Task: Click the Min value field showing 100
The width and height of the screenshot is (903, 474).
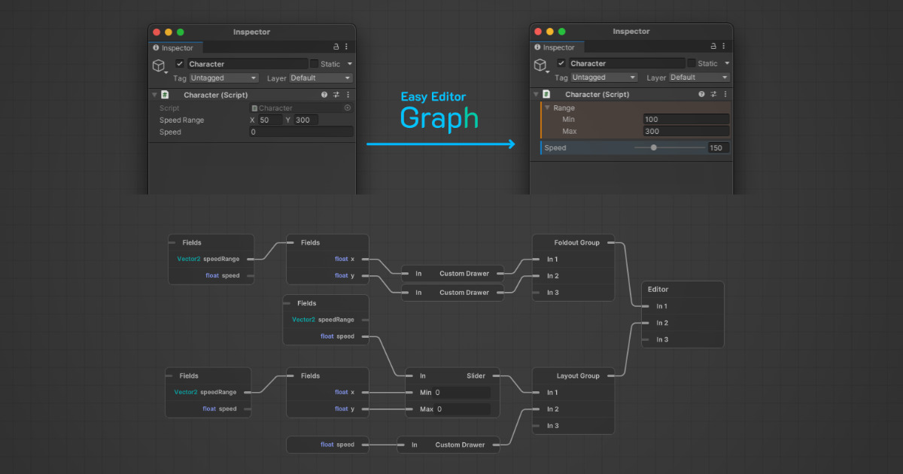Action: pyautogui.click(x=686, y=120)
